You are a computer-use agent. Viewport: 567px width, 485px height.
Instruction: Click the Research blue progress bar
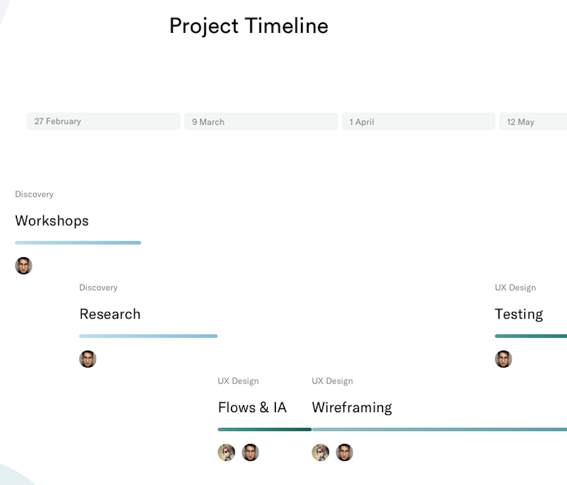[148, 336]
